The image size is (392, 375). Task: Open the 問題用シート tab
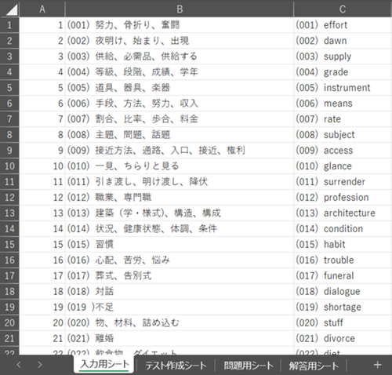(249, 366)
